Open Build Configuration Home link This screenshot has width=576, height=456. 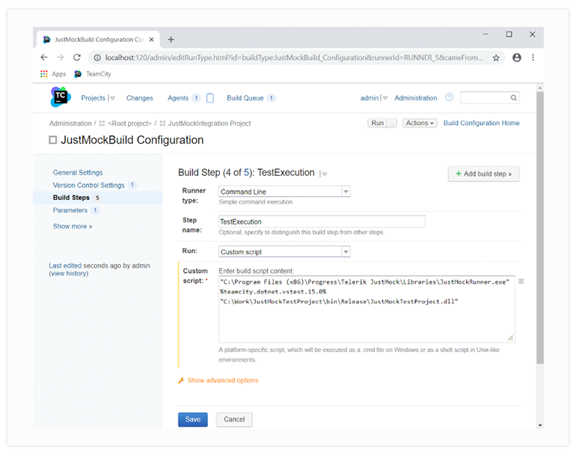click(x=481, y=124)
